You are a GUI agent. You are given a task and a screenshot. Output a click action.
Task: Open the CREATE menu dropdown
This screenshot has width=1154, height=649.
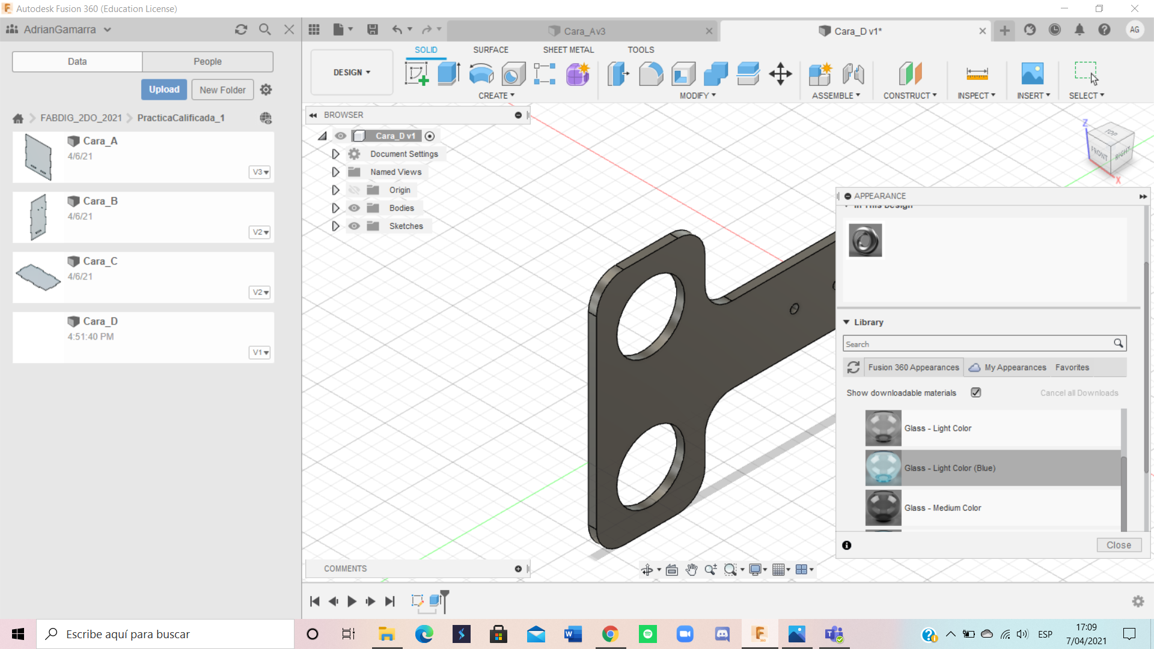tap(496, 96)
